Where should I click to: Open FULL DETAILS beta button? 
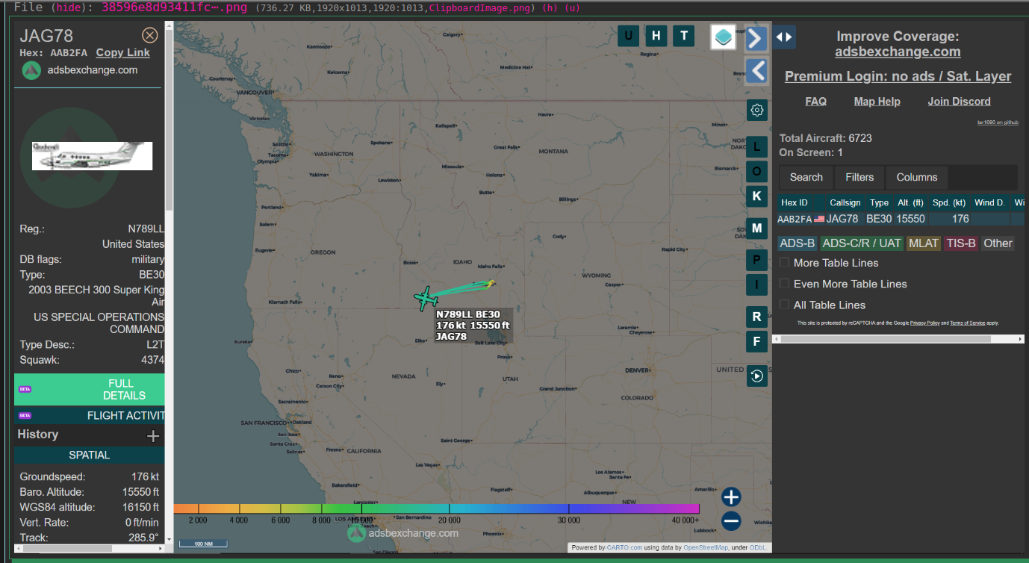coord(90,389)
